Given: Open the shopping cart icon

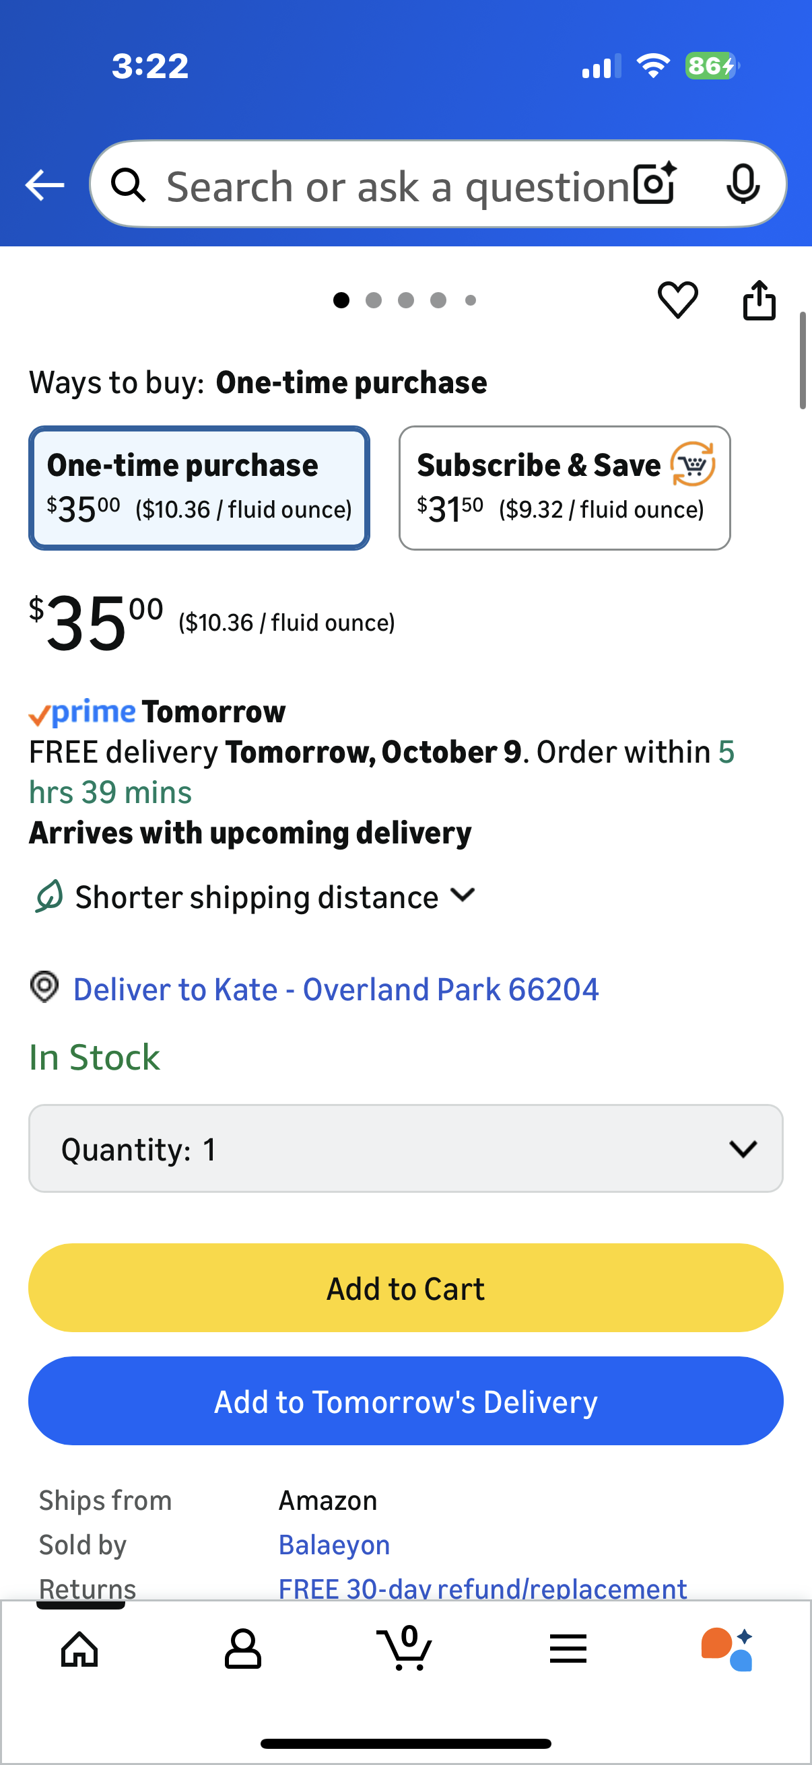Looking at the screenshot, I should tap(405, 1649).
